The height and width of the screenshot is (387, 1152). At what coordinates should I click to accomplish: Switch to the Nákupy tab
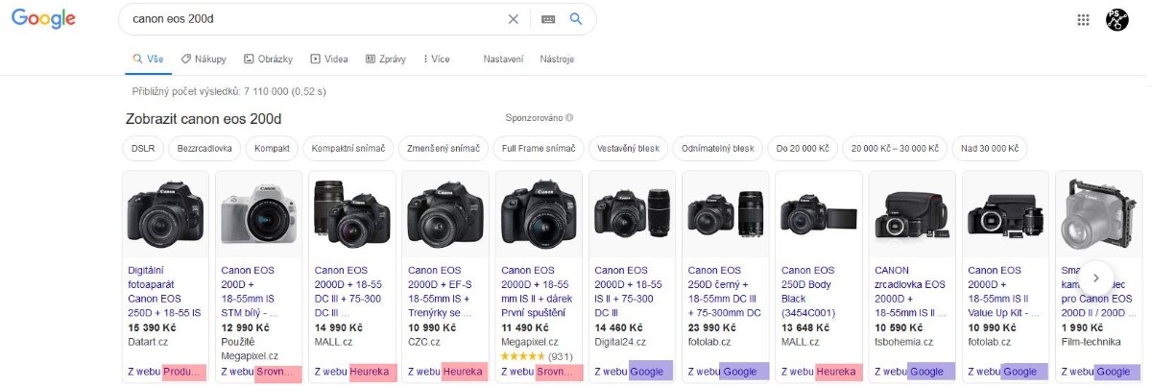[204, 59]
